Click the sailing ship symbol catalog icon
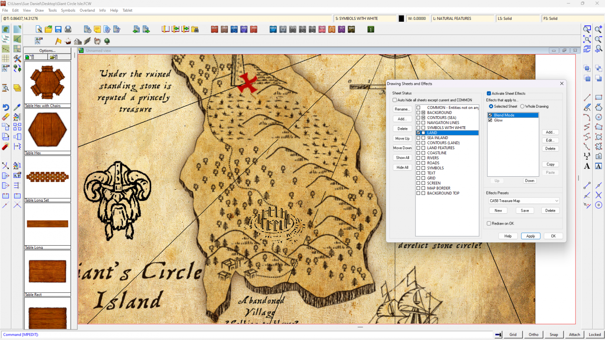Image resolution: width=605 pixels, height=340 pixels. 68,41
